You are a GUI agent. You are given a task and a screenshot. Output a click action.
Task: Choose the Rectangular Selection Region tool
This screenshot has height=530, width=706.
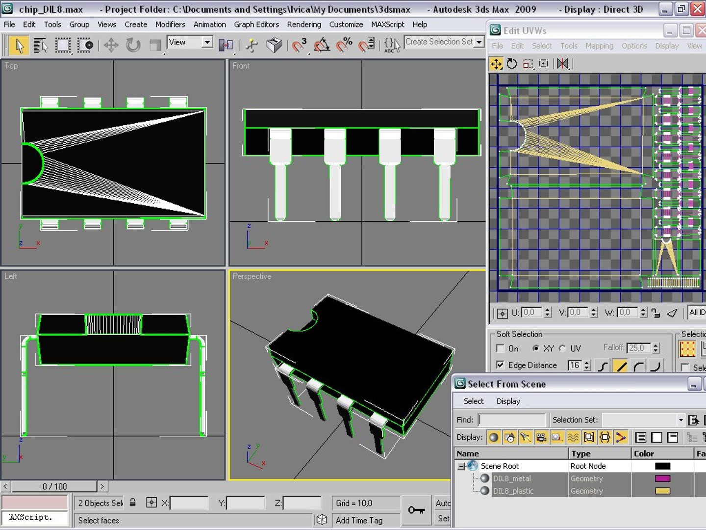(x=63, y=46)
